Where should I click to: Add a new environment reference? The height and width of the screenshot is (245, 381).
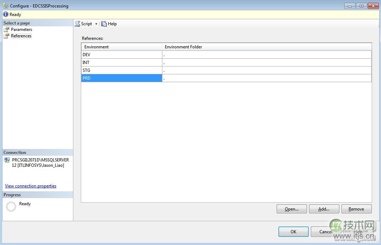(324, 209)
